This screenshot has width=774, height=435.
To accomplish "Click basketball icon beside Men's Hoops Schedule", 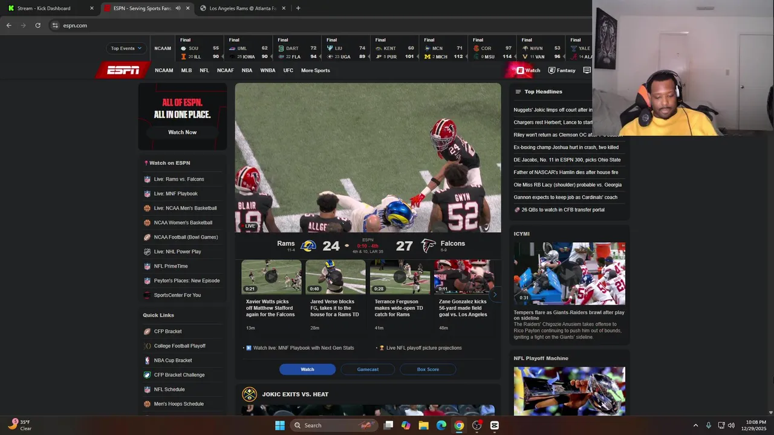I will (147, 404).
